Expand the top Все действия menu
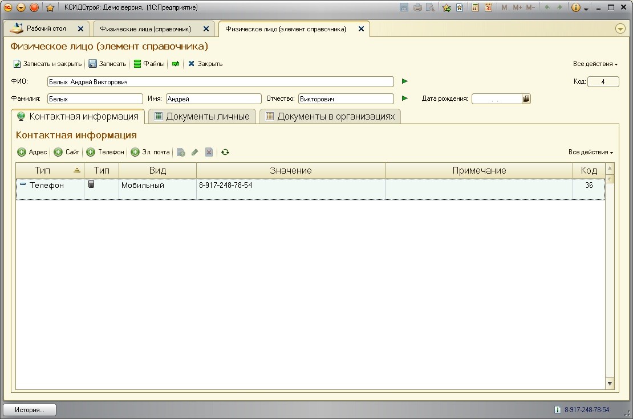 click(595, 64)
